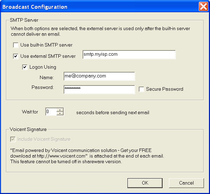Close the Broadcast Configuration window

203,6
